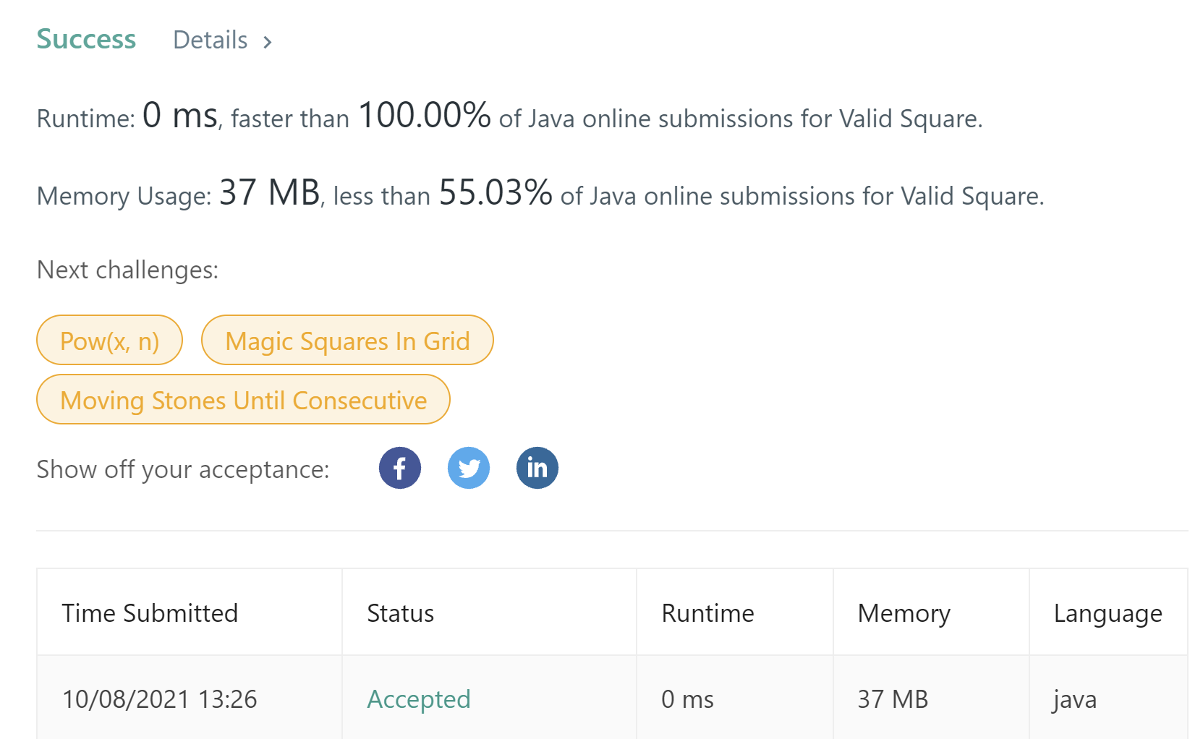Screen dimensions: 1203x739
Task: Click the 100.00% runtime percentile text
Action: click(x=425, y=114)
